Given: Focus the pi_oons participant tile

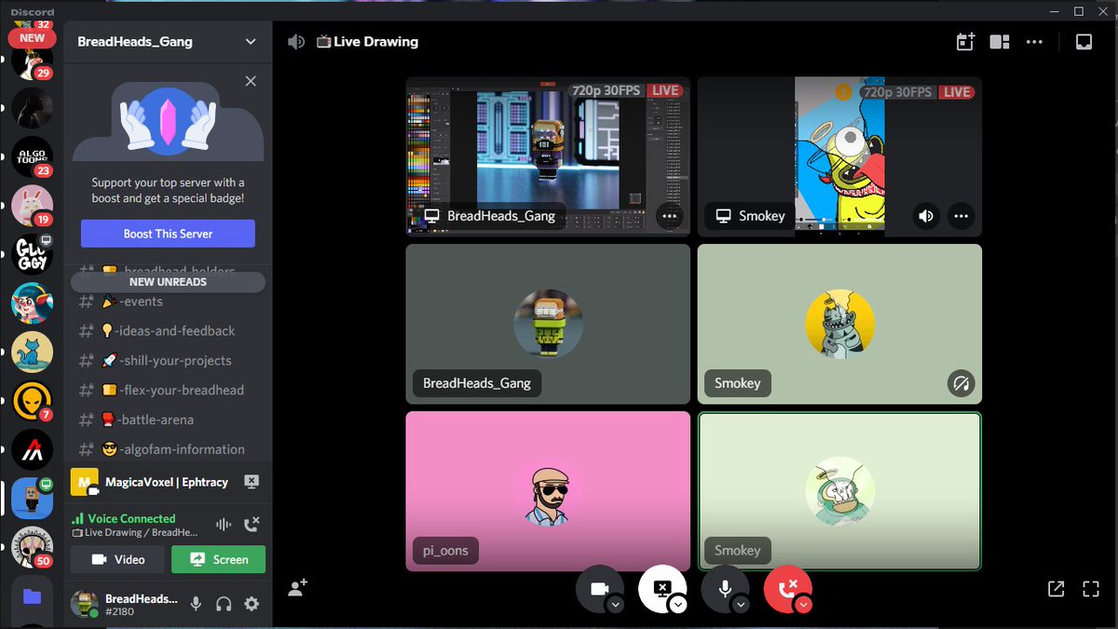Looking at the screenshot, I should [x=548, y=491].
